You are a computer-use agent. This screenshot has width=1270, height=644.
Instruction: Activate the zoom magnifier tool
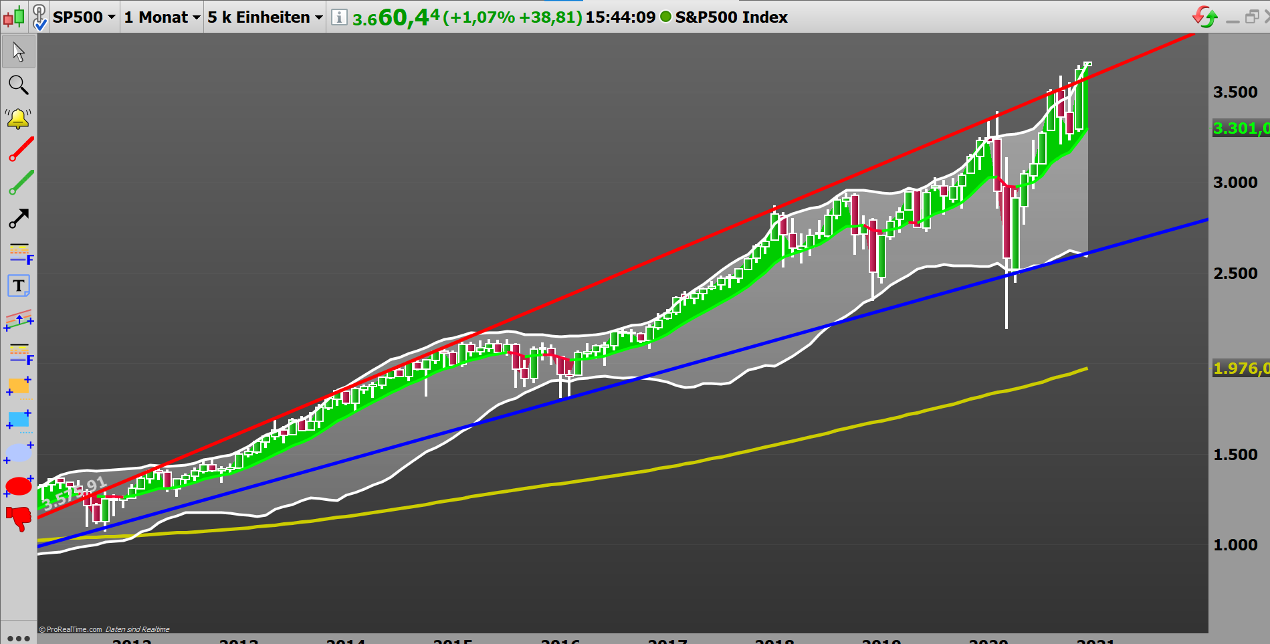18,85
